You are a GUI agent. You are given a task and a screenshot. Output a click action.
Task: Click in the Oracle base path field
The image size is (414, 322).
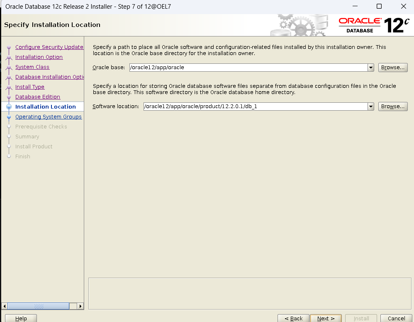[x=248, y=68]
